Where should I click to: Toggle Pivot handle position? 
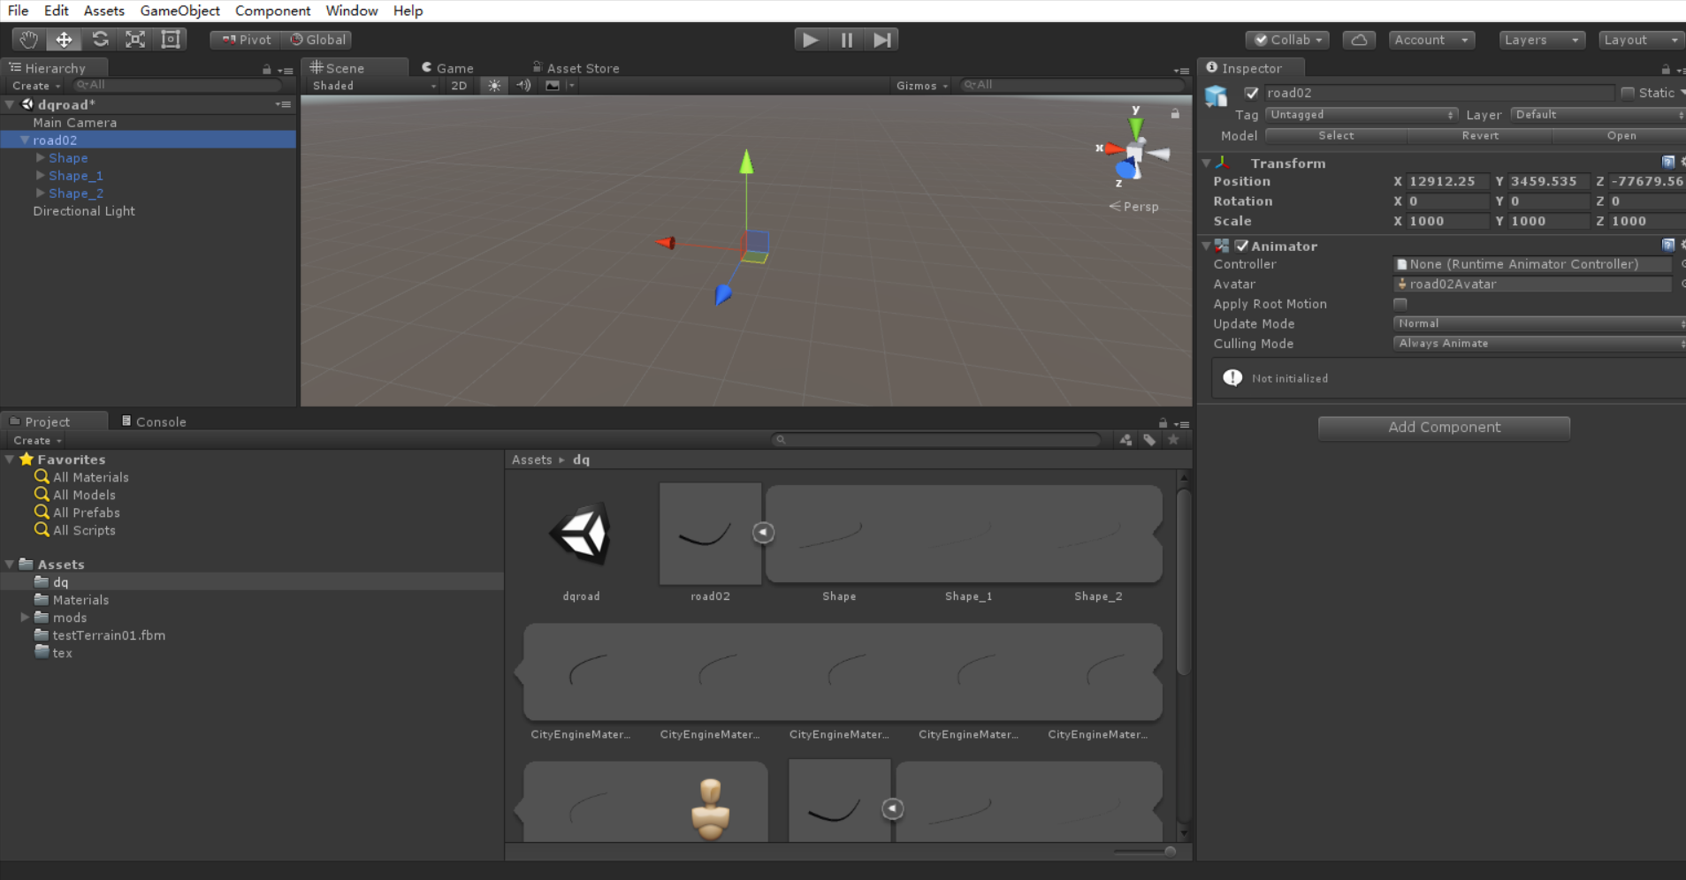[246, 40]
